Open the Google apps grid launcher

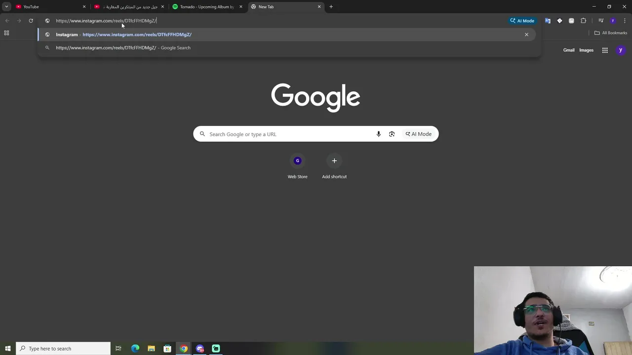pos(605,50)
